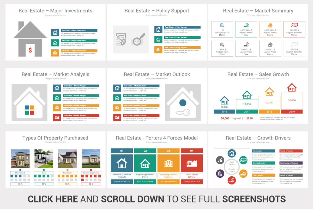The height and width of the screenshot is (209, 313).
Task: Select the blue house icon atop Growth Drivers circle
Action: (x=232, y=153)
